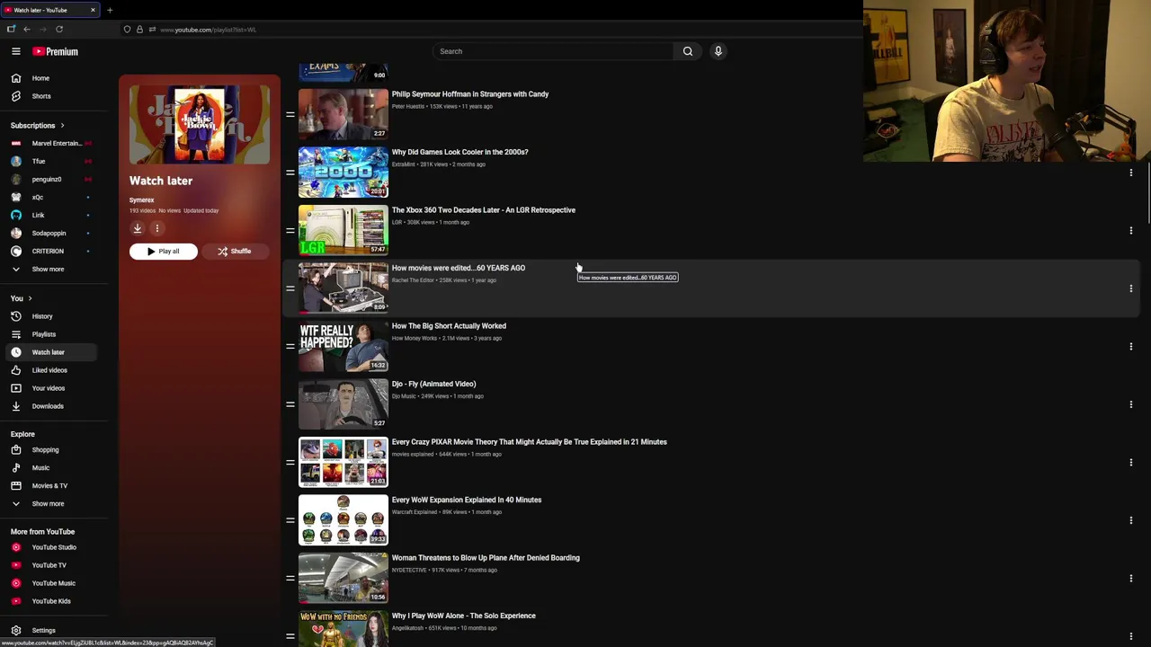Expand the You section
The image size is (1151, 647).
coord(22,298)
